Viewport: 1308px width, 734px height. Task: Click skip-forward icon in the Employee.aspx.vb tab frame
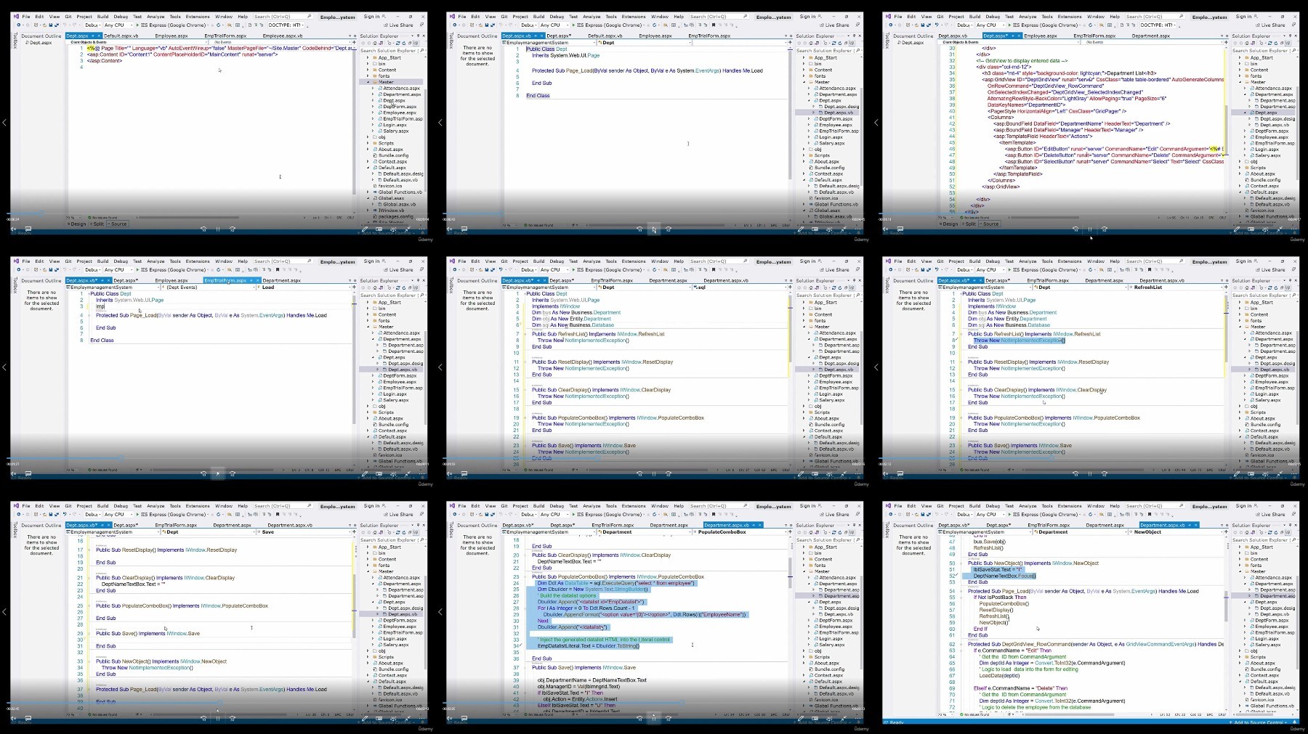[233, 229]
